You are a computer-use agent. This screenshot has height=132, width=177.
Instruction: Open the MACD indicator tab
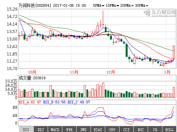(55, 129)
